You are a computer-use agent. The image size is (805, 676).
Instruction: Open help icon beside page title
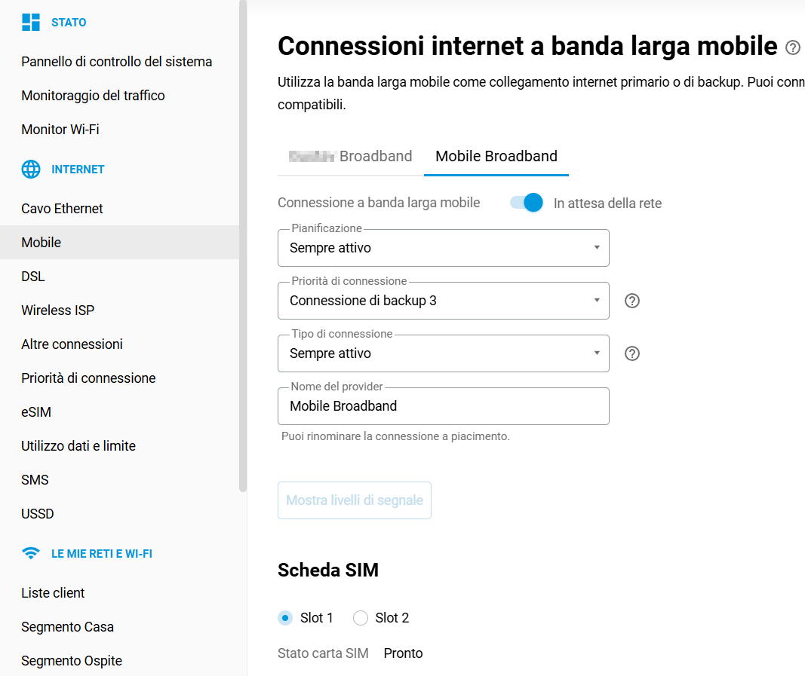pos(792,47)
